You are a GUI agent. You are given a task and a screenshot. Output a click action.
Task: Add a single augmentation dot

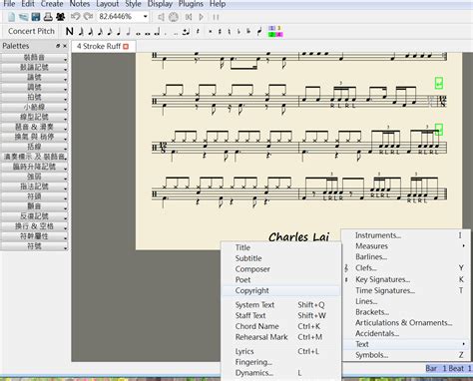pos(166,34)
